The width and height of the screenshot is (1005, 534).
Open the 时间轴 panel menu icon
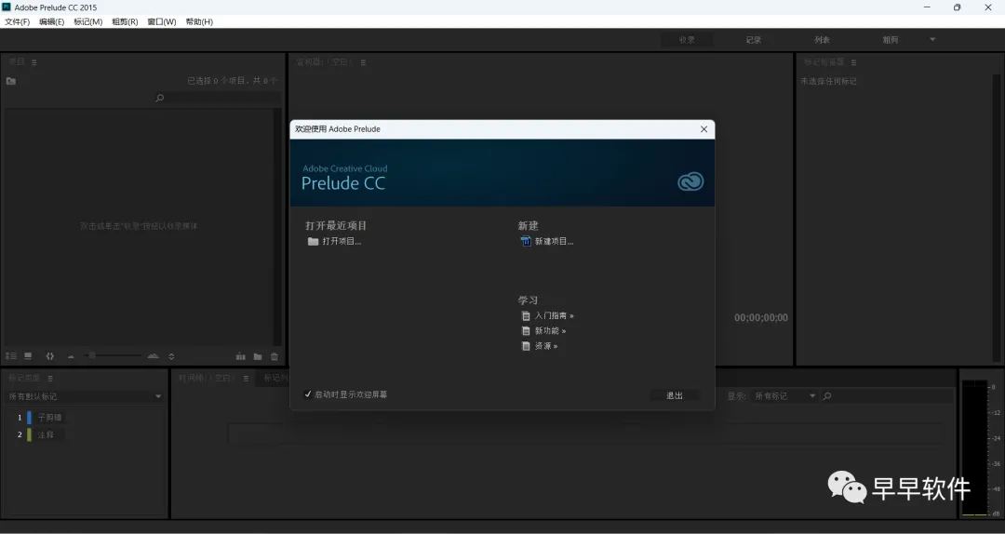pos(246,379)
